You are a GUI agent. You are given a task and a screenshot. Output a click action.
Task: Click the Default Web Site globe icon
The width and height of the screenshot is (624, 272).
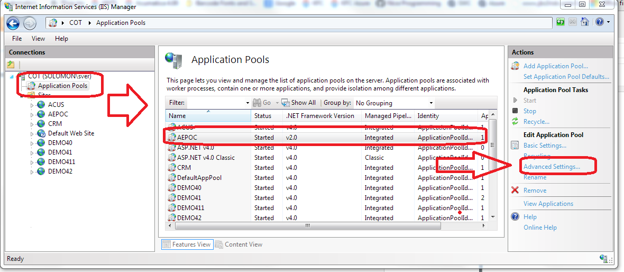click(41, 133)
